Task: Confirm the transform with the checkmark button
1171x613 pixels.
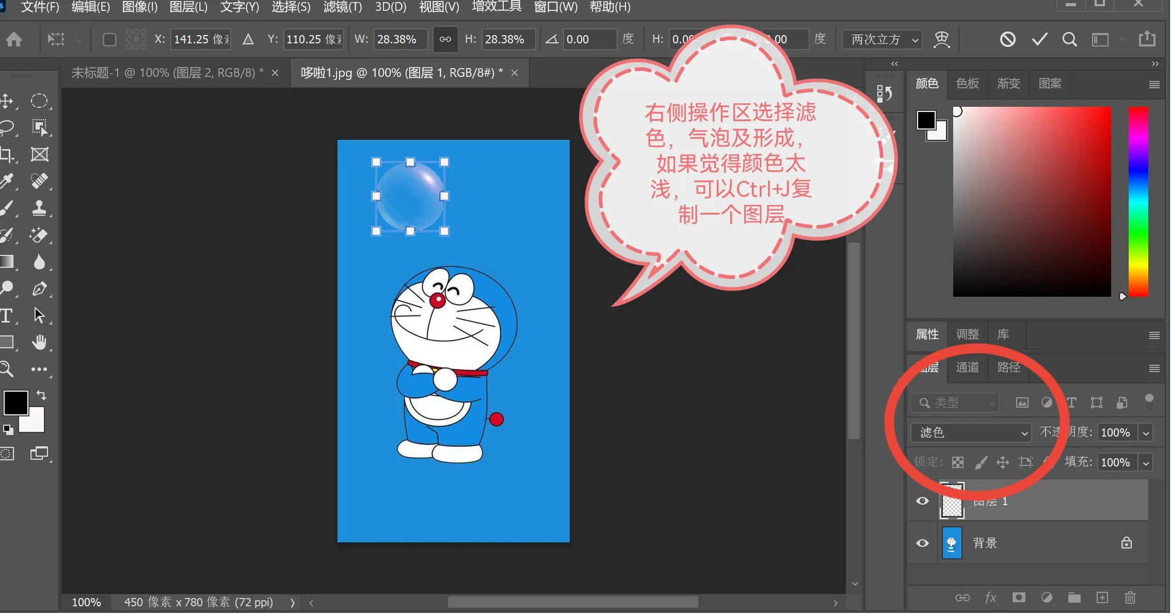Action: (1038, 39)
